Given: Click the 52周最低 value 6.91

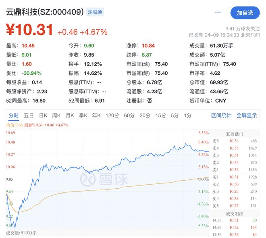Looking at the screenshot, I should tap(100, 101).
